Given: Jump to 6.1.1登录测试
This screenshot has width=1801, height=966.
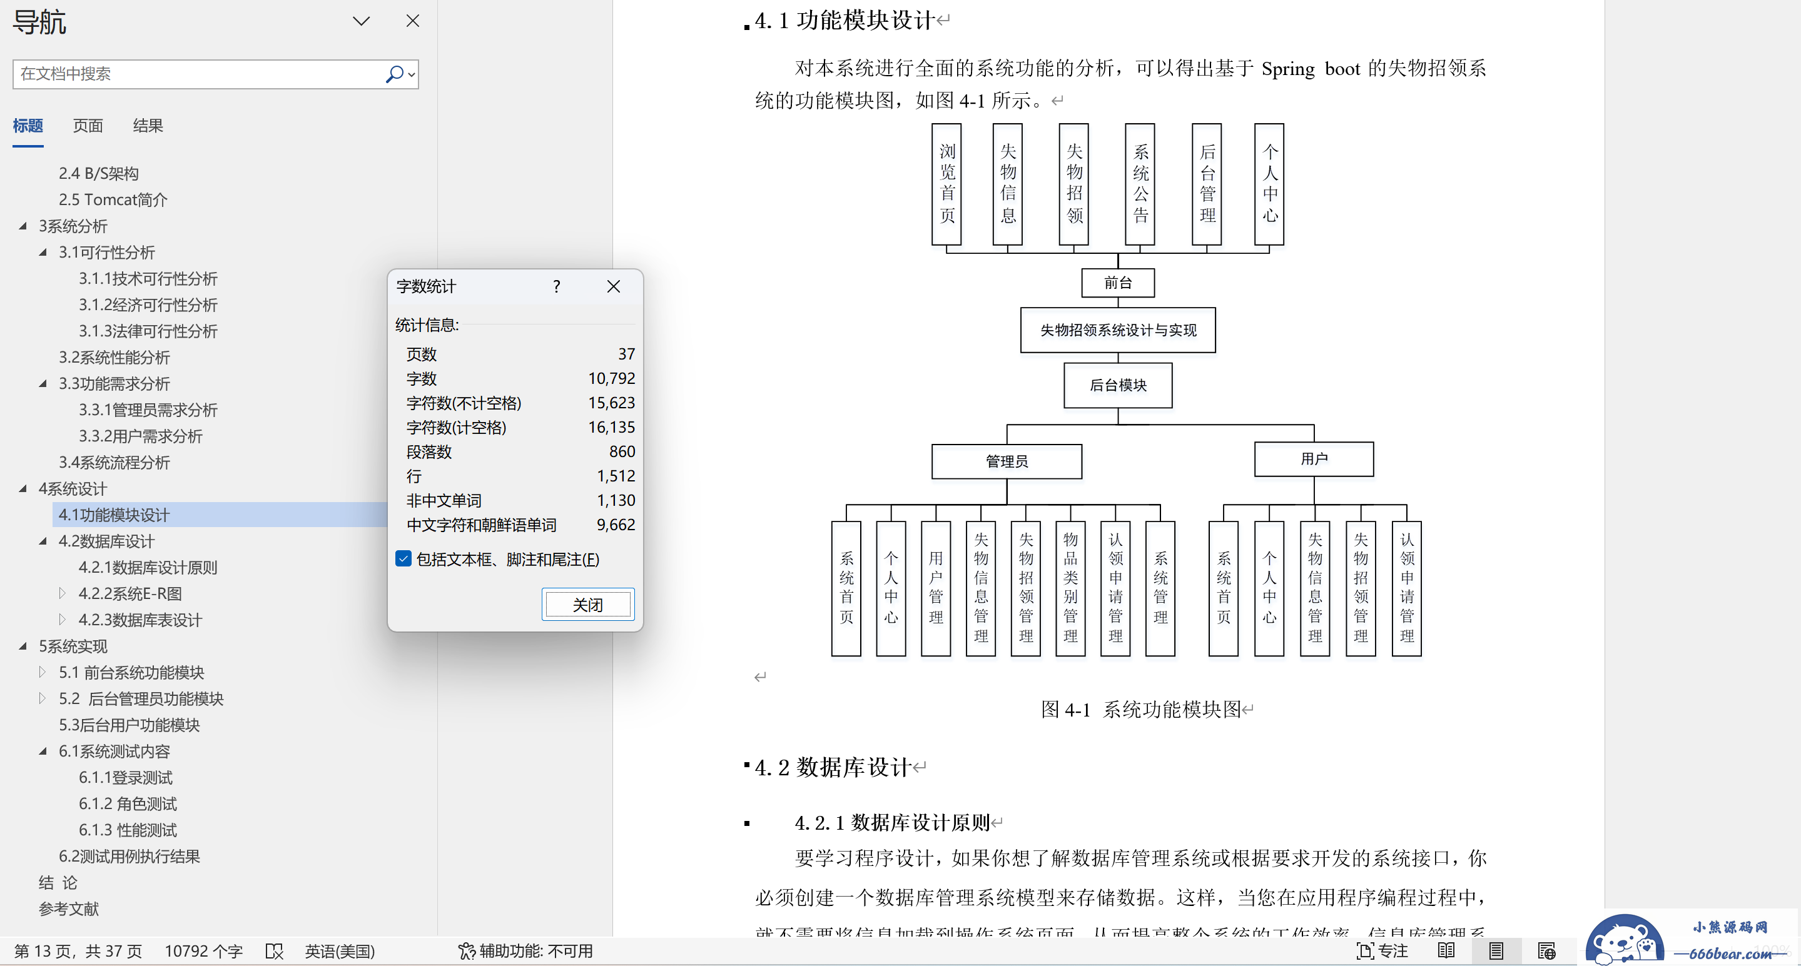Looking at the screenshot, I should 126,778.
